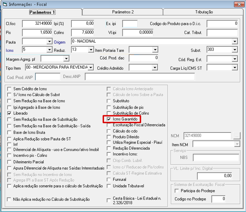Expand the Reduz. dropdown showing 13
This screenshot has width=246, height=212.
[91, 50]
